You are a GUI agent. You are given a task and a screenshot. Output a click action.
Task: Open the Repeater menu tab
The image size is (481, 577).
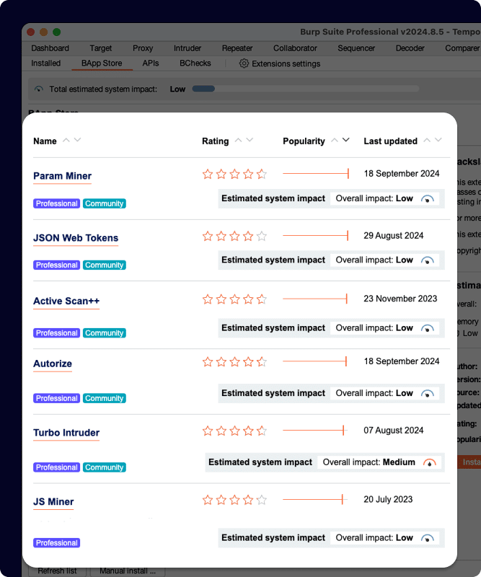point(237,48)
